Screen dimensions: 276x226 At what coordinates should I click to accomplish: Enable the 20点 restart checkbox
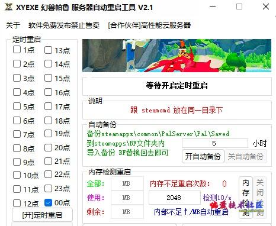pos(48,147)
